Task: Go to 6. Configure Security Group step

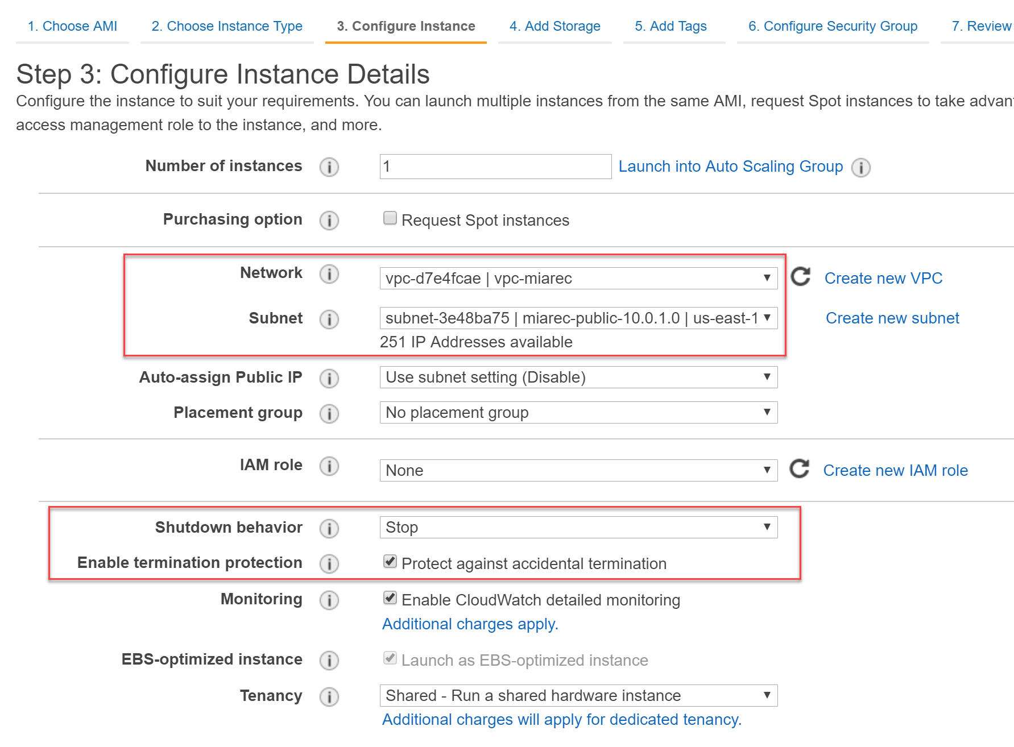Action: click(x=833, y=26)
